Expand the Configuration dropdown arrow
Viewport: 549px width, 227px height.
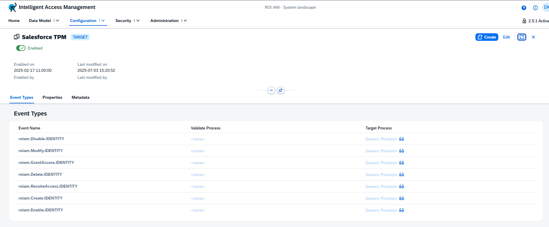click(x=103, y=21)
